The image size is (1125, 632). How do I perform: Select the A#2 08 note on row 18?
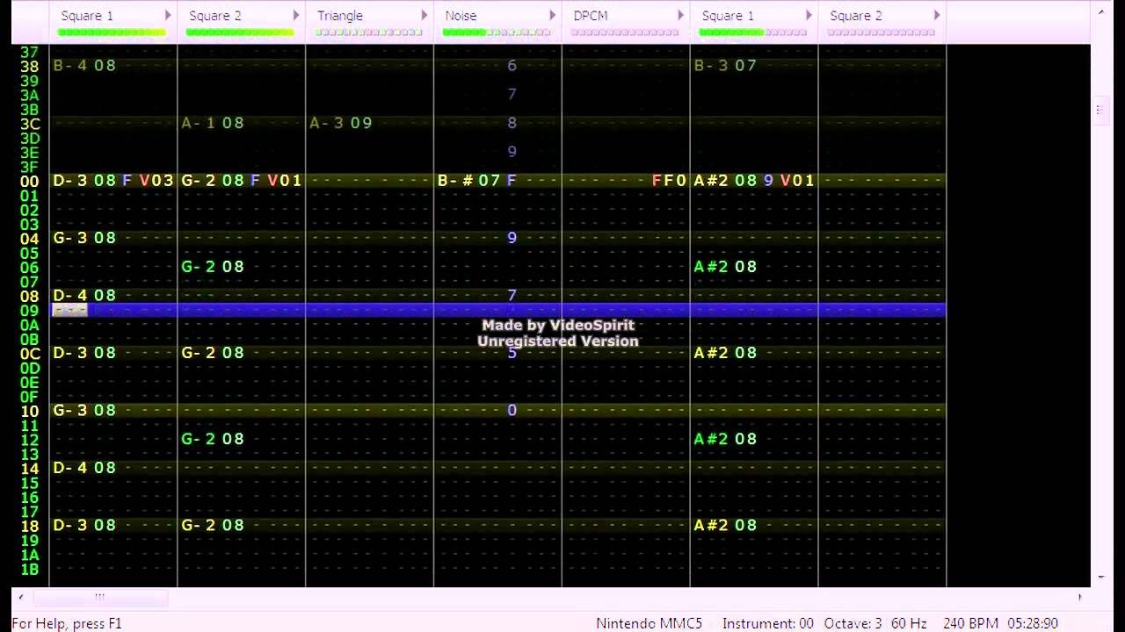tap(725, 526)
